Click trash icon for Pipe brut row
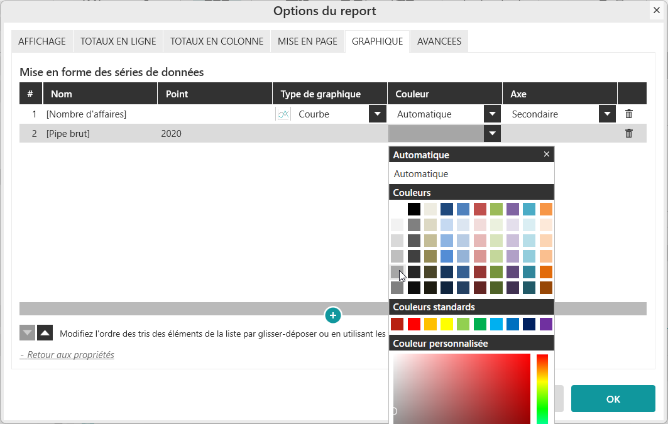The width and height of the screenshot is (668, 424). click(x=628, y=133)
